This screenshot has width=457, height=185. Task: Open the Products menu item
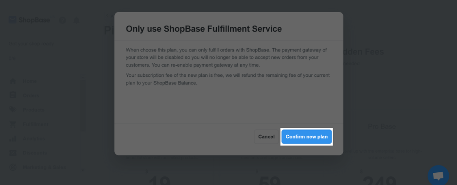tap(34, 110)
